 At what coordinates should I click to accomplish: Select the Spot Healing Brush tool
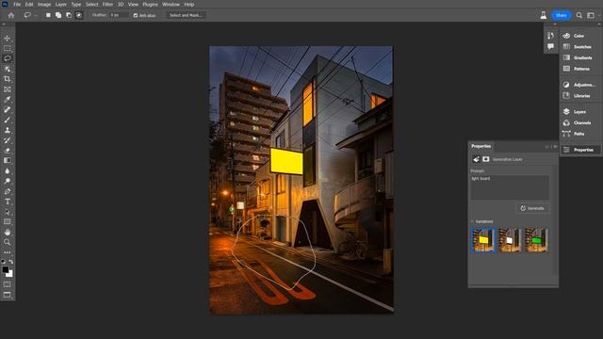click(x=8, y=109)
